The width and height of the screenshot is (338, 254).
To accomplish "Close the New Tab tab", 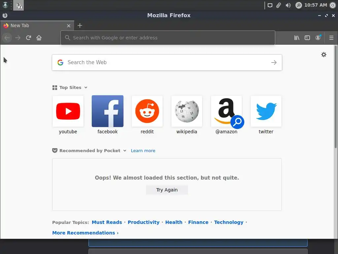I will [69, 26].
